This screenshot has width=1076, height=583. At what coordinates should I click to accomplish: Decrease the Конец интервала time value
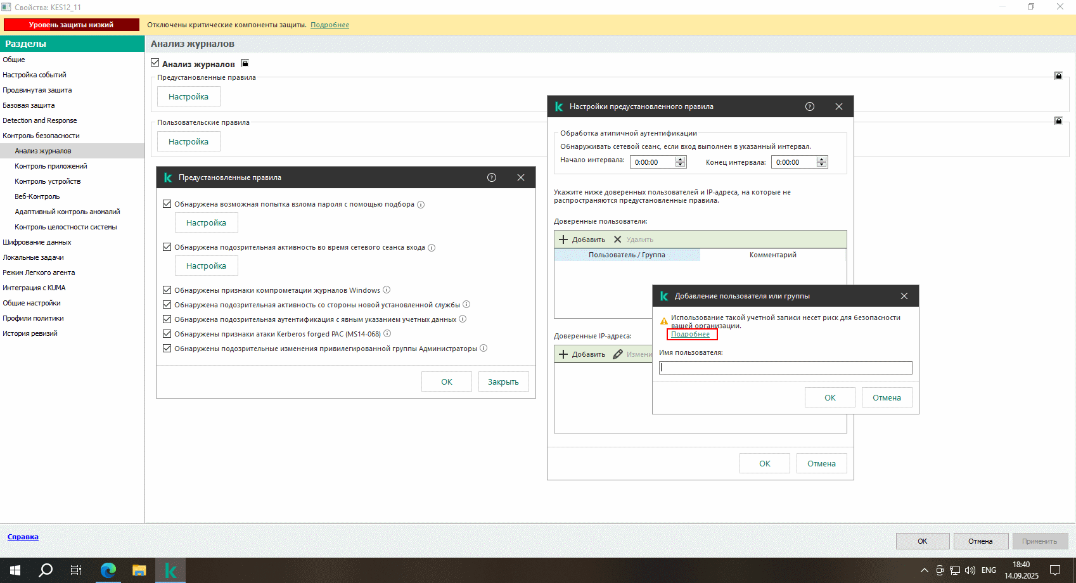(x=822, y=165)
